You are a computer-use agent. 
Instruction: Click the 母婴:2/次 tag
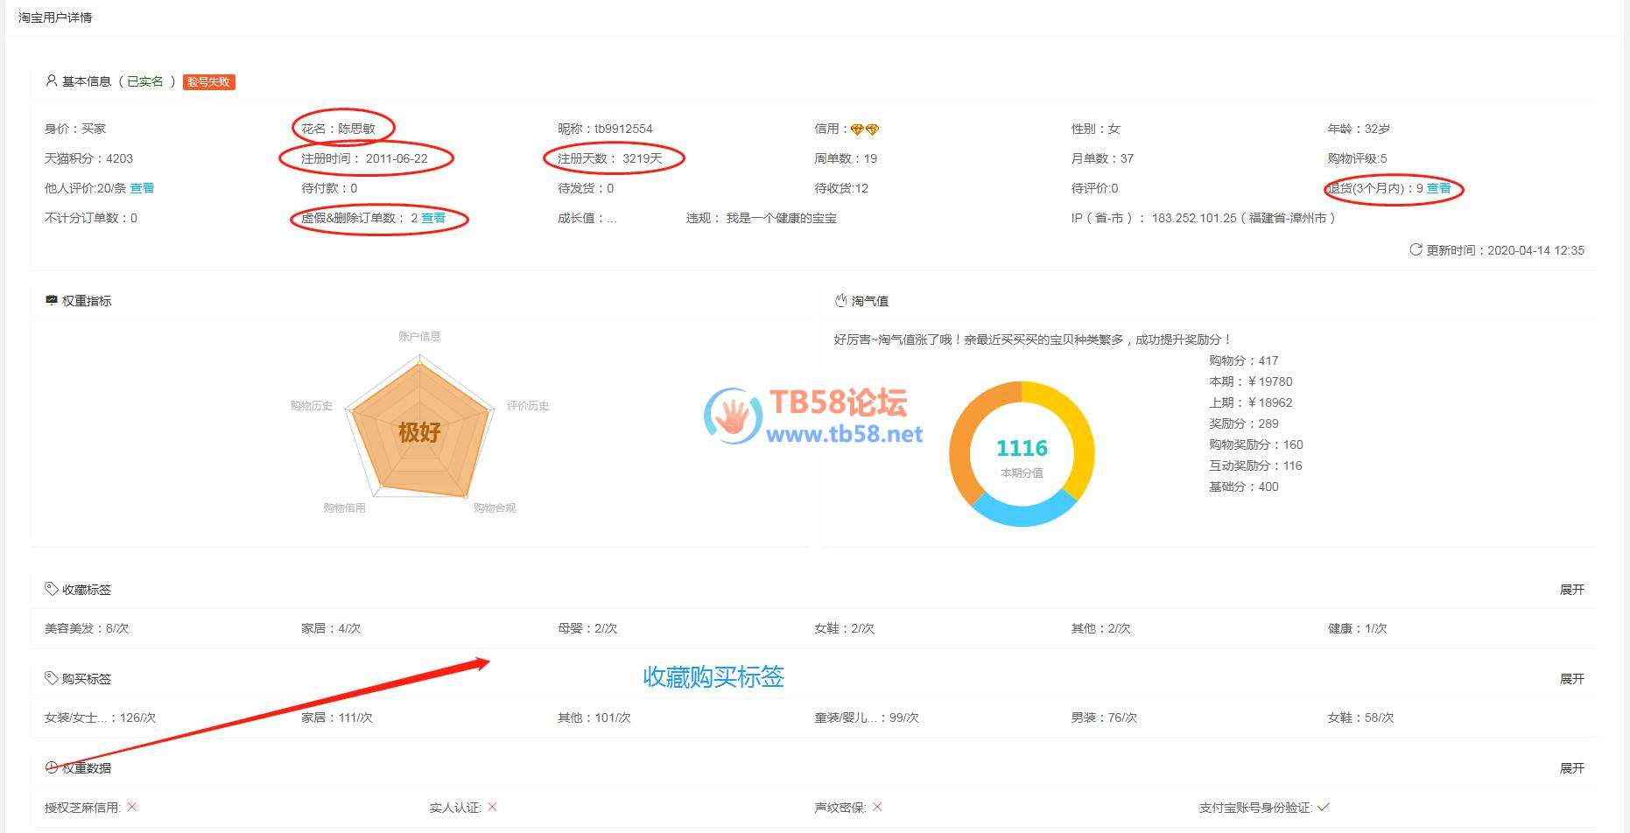pyautogui.click(x=587, y=628)
